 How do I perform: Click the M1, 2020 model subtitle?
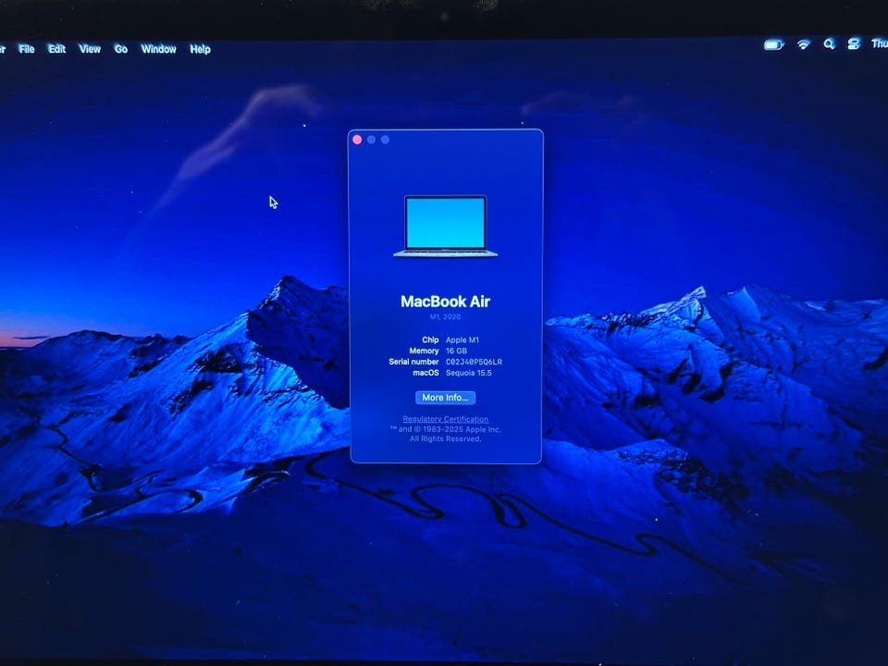[445, 316]
